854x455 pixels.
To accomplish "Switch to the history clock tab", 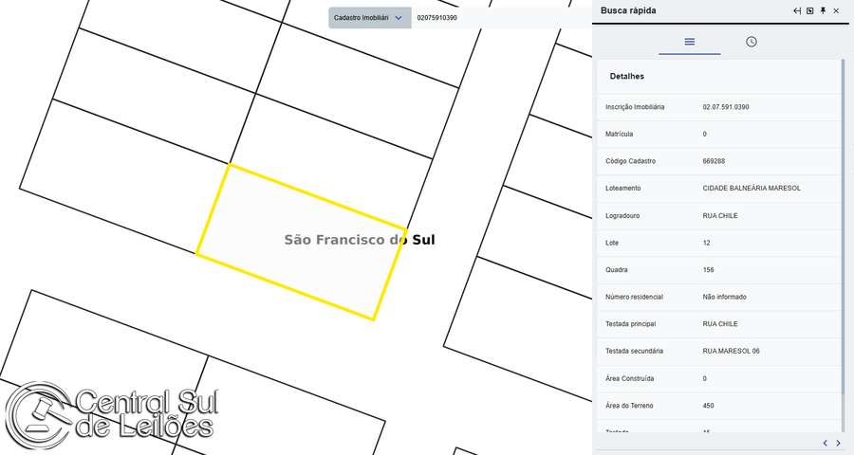I will [752, 42].
